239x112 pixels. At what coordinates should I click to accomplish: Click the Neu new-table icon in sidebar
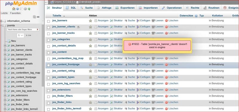click(x=9, y=41)
